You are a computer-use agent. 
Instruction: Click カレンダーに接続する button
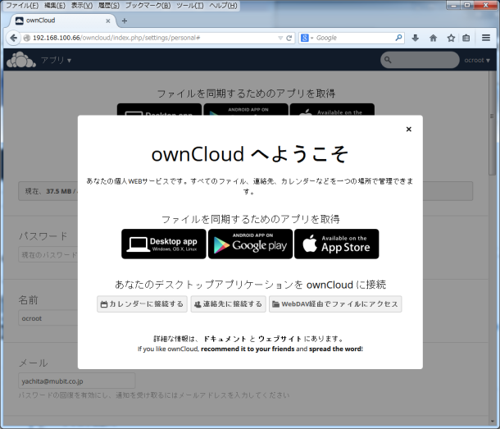click(x=142, y=303)
